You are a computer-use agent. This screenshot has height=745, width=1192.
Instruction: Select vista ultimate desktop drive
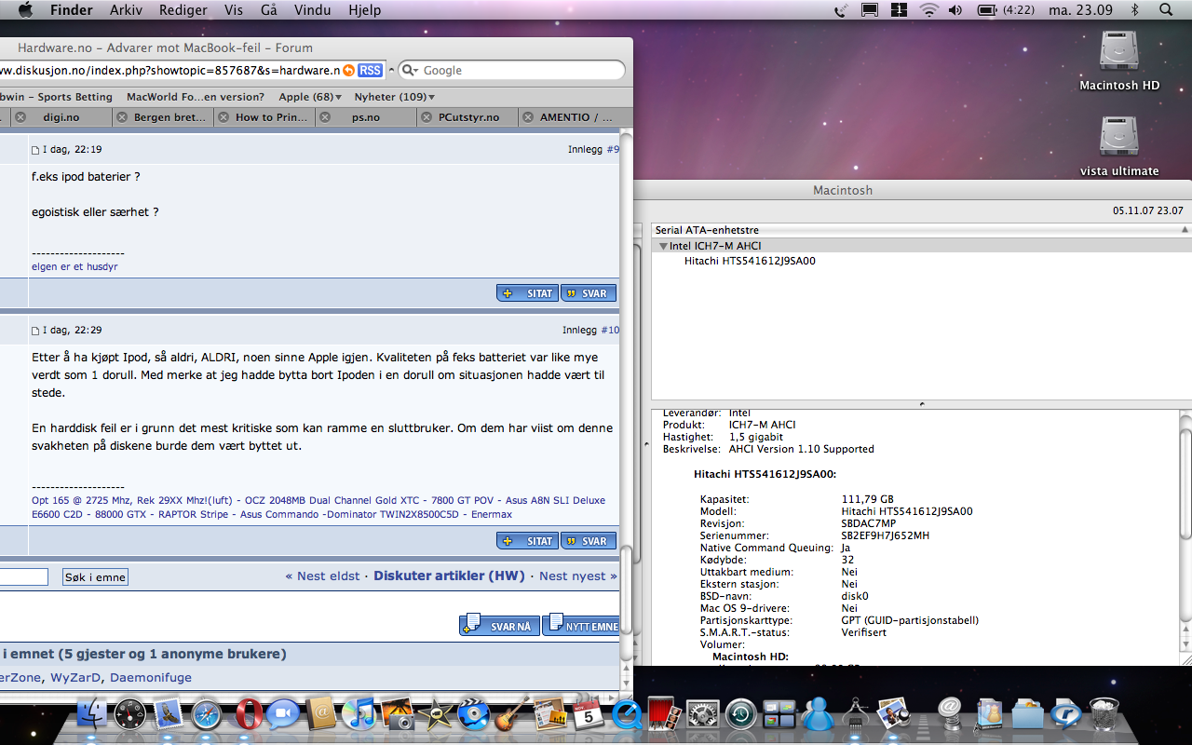(1118, 145)
